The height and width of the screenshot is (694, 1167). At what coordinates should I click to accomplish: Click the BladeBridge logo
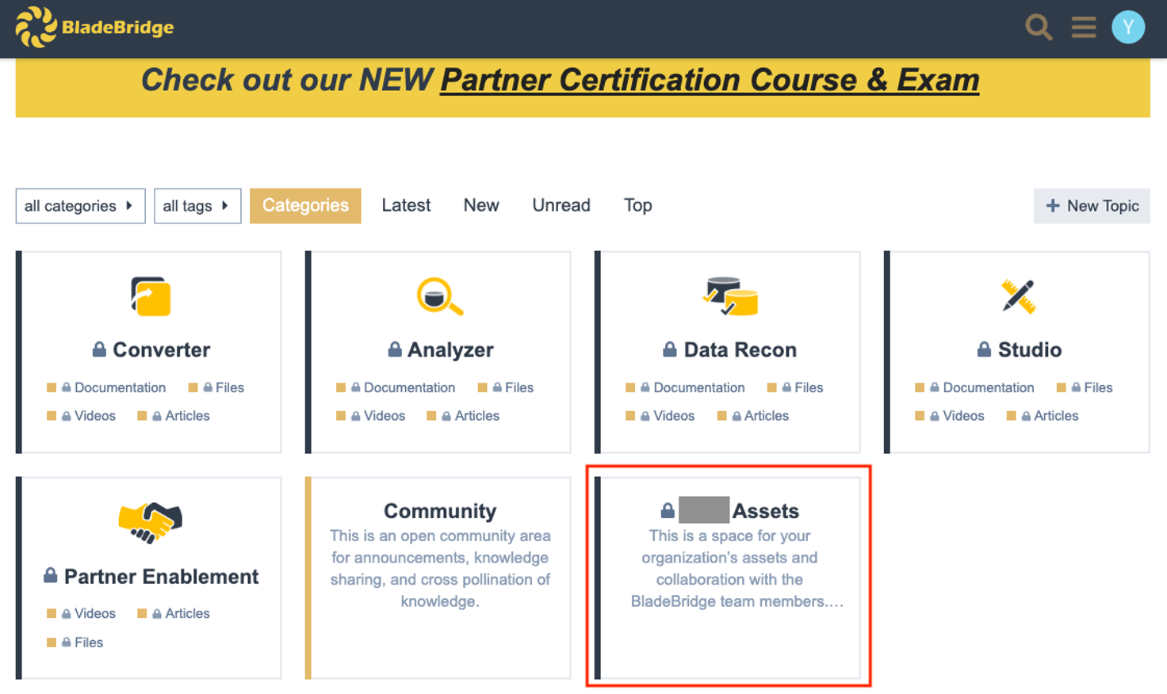pos(94,28)
